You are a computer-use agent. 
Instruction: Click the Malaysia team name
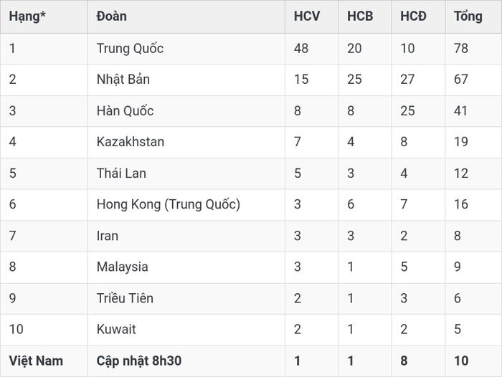pos(123,267)
